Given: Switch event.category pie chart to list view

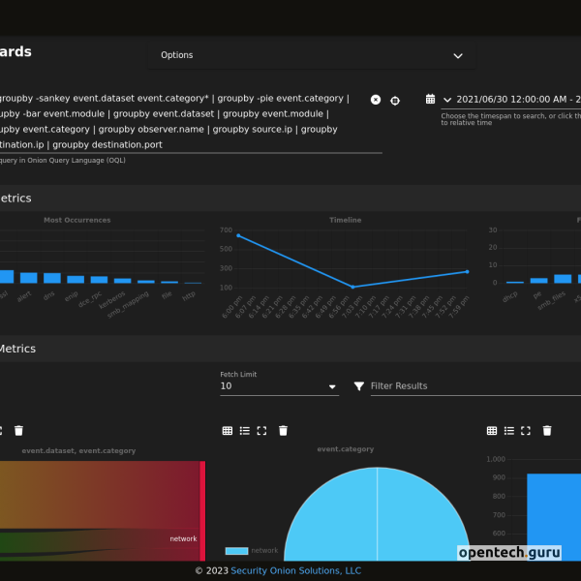Looking at the screenshot, I should 244,431.
